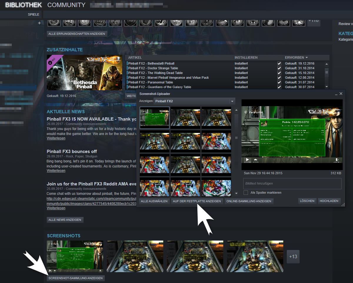Open the BIBLIOTHEK tab
This screenshot has width=353, height=283.
pyautogui.click(x=24, y=5)
